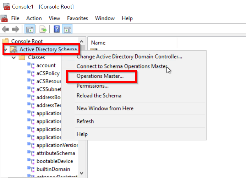
Task: Click the MMC toolbox icon in title bar
Action: click(x=7, y=6)
